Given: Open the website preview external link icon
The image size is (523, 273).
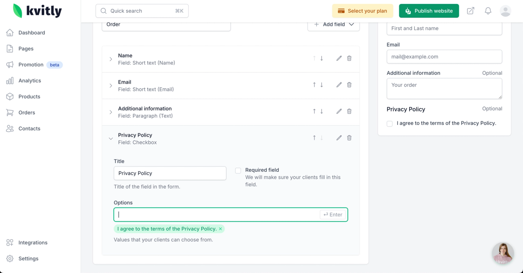Looking at the screenshot, I should point(471,11).
